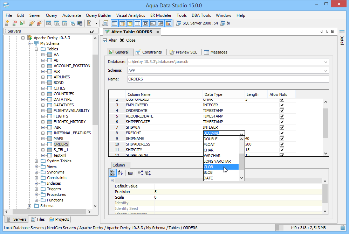The image size is (349, 234).
Task: Uncheck Allow Nulls for SHIPCITY
Action: [282, 150]
